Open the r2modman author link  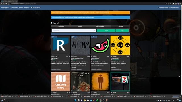coord(54,60)
